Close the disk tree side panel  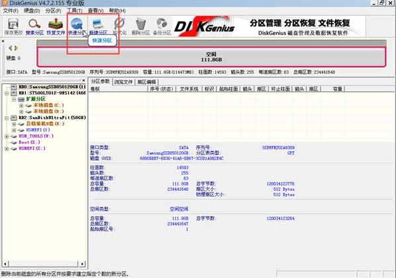point(83,81)
